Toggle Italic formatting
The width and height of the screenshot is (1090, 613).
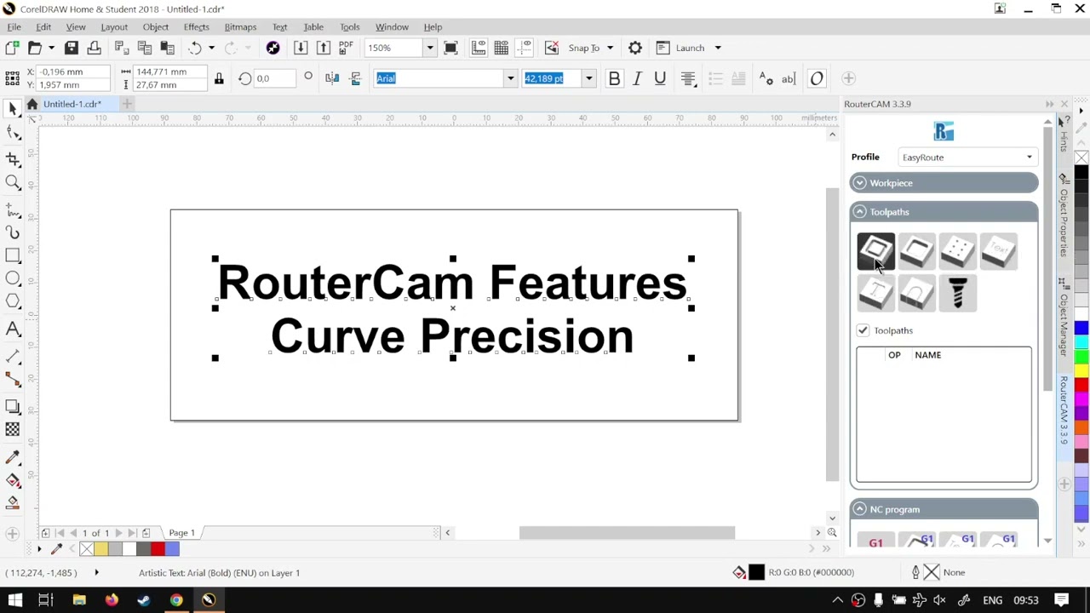point(637,78)
